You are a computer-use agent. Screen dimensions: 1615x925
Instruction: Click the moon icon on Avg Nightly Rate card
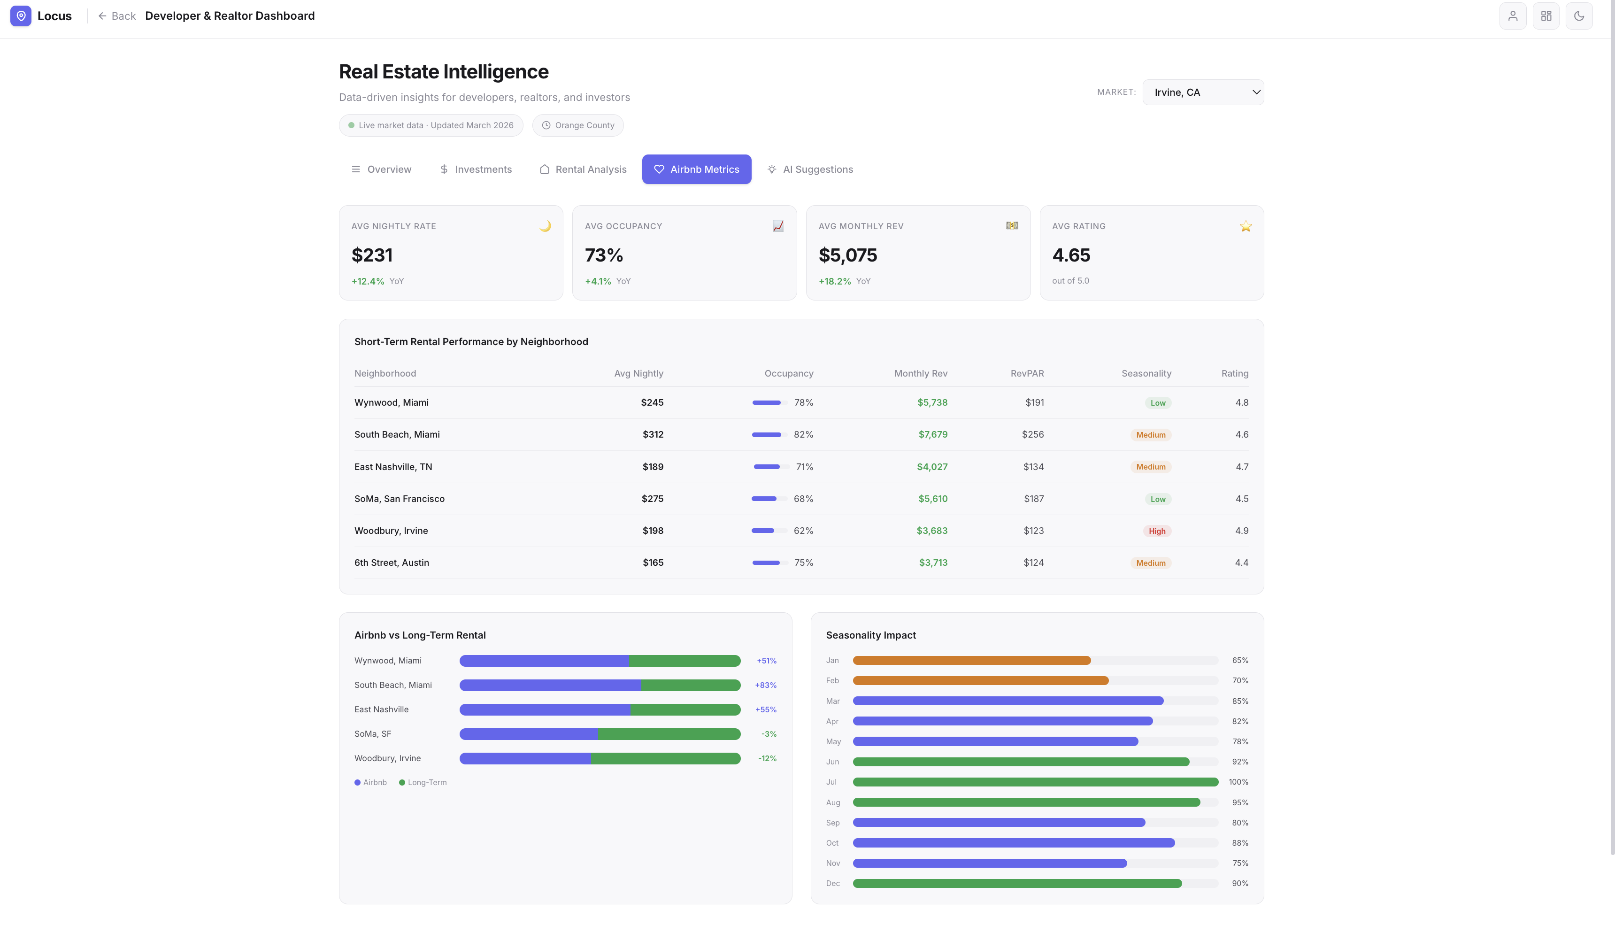(x=545, y=226)
